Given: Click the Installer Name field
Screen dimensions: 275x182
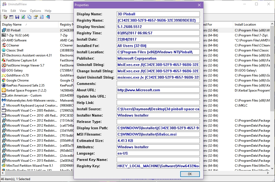Looking at the screenshot, I should coord(158,115).
